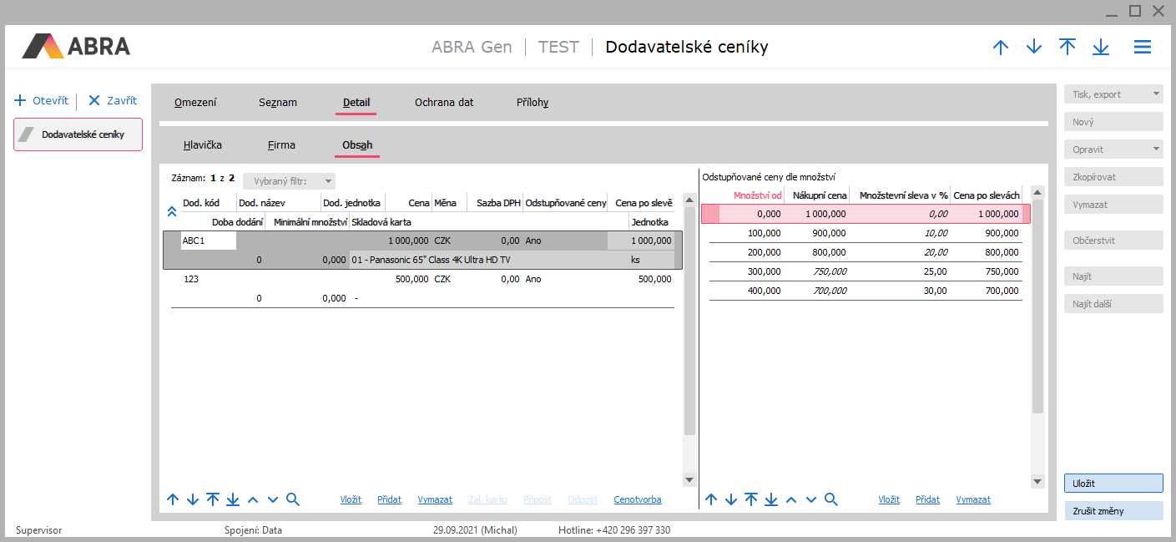Jump to last record using header arrow
This screenshot has height=542, width=1176.
(1101, 48)
